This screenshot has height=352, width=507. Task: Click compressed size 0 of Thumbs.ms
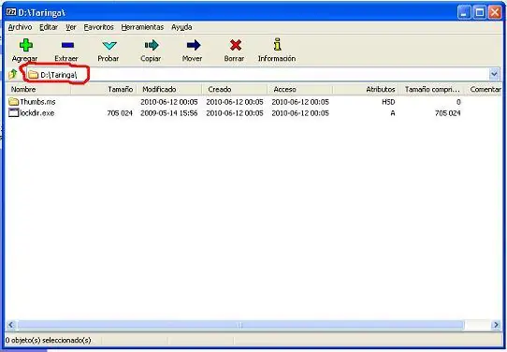458,102
